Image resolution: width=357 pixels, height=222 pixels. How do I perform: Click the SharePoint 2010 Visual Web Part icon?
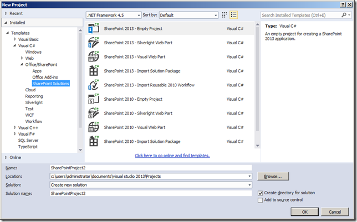click(93, 127)
